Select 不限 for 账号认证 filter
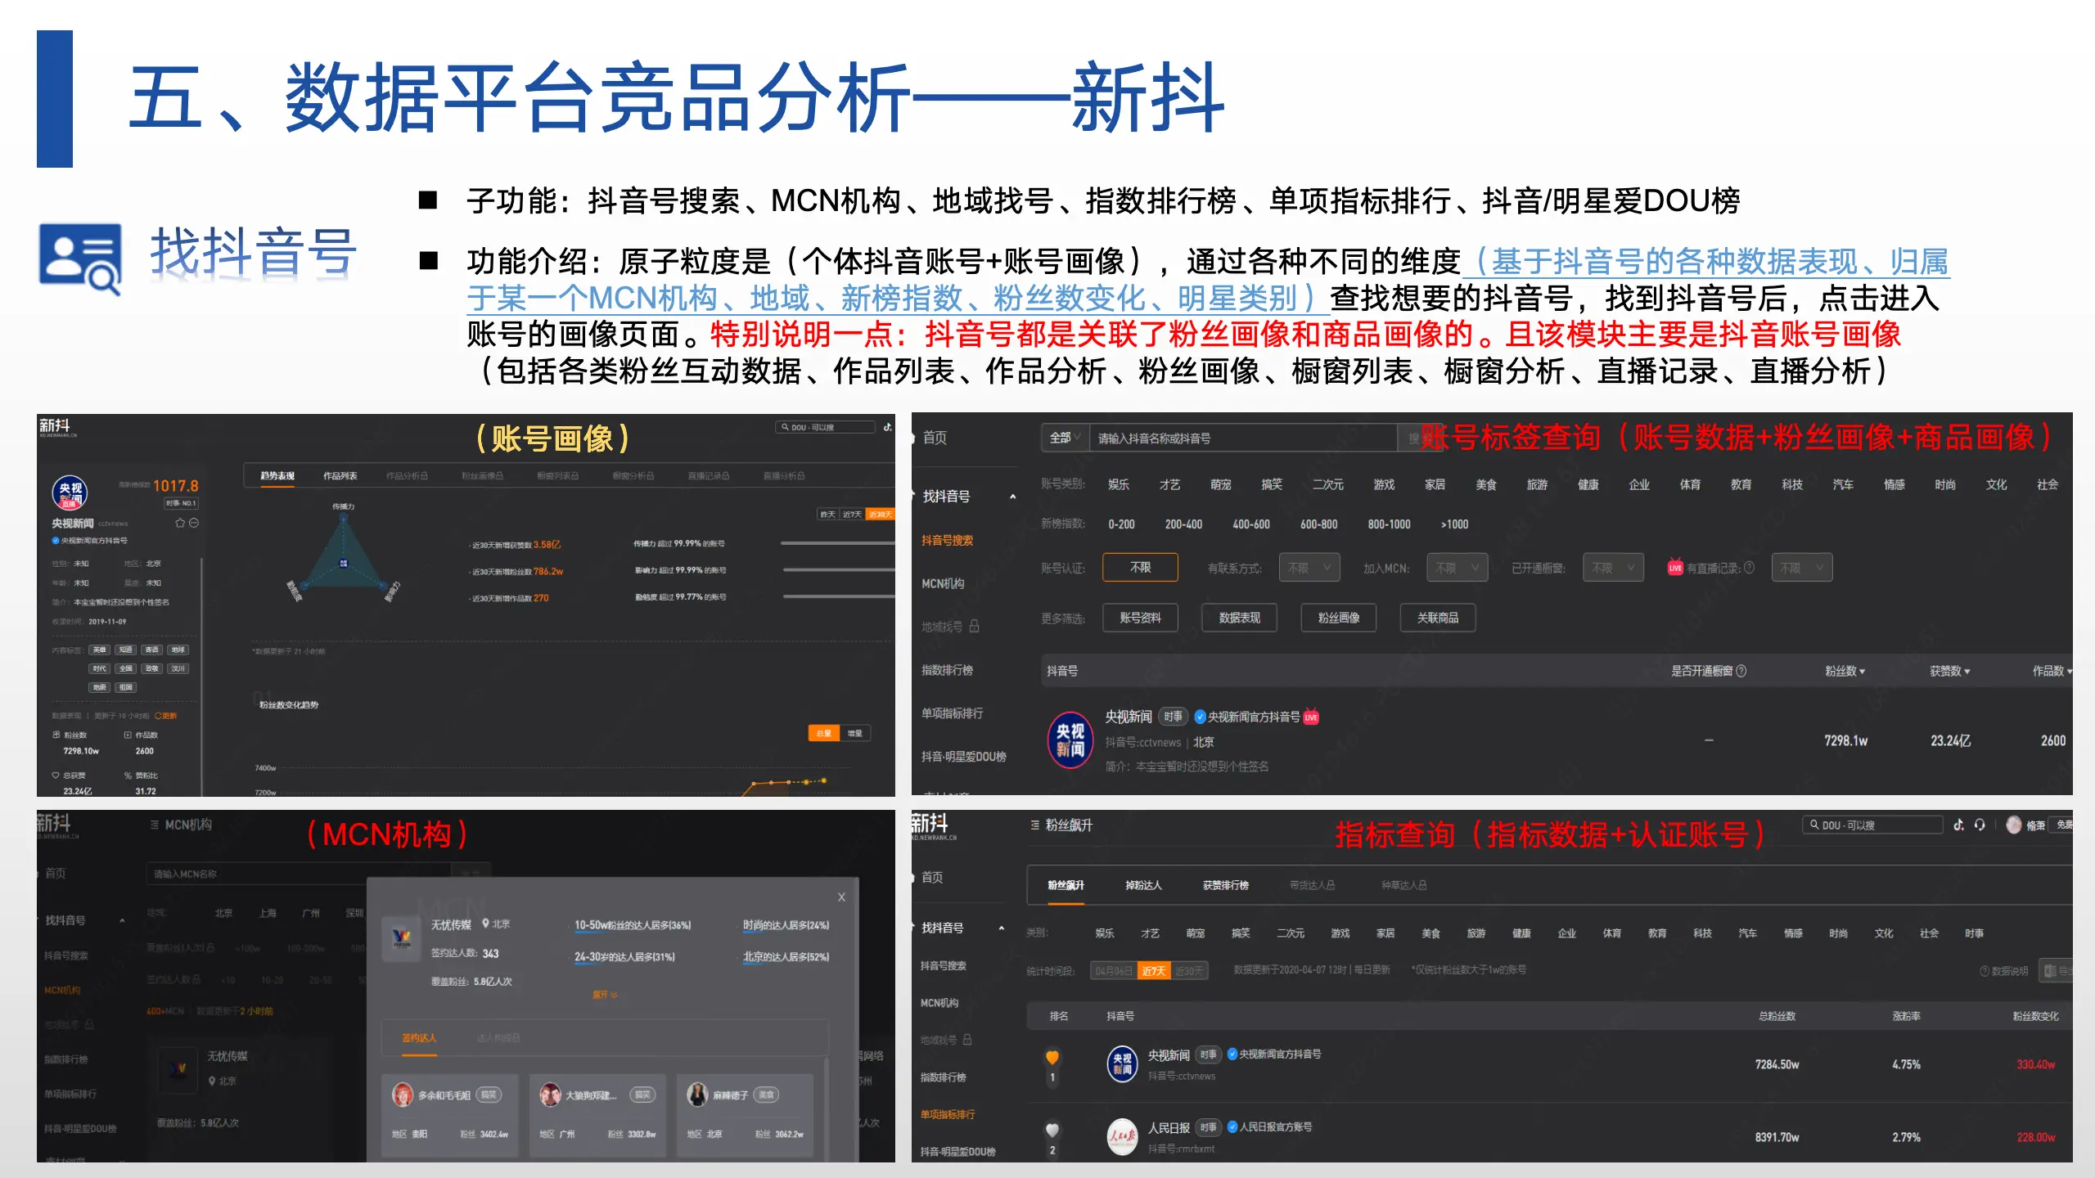 pyautogui.click(x=1140, y=568)
